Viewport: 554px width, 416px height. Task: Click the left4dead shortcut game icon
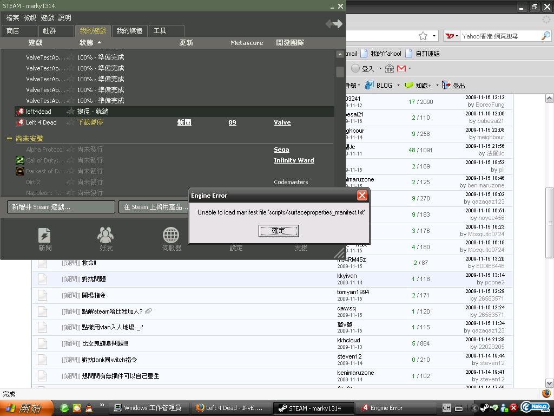point(19,112)
